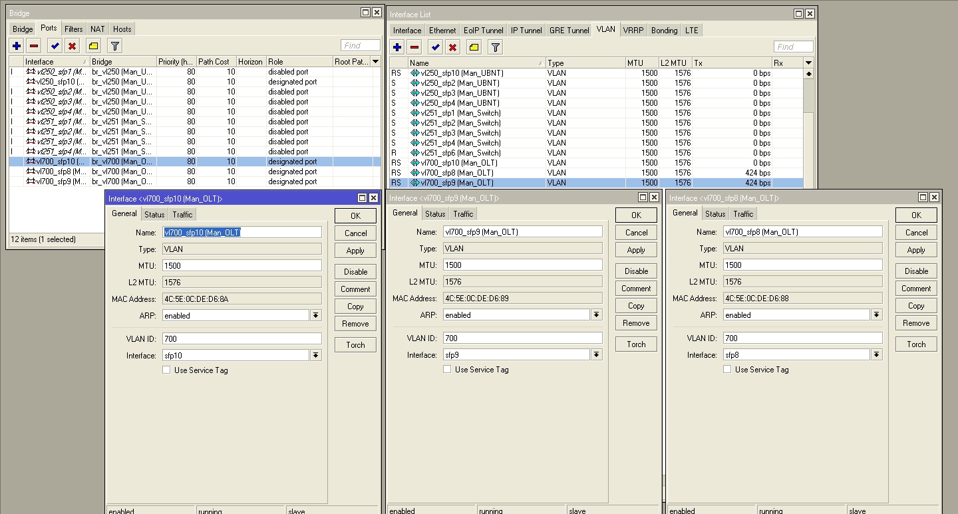958x514 pixels.
Task: Check Use Service Tag in vl700_sfp8 dialog
Action: point(727,370)
